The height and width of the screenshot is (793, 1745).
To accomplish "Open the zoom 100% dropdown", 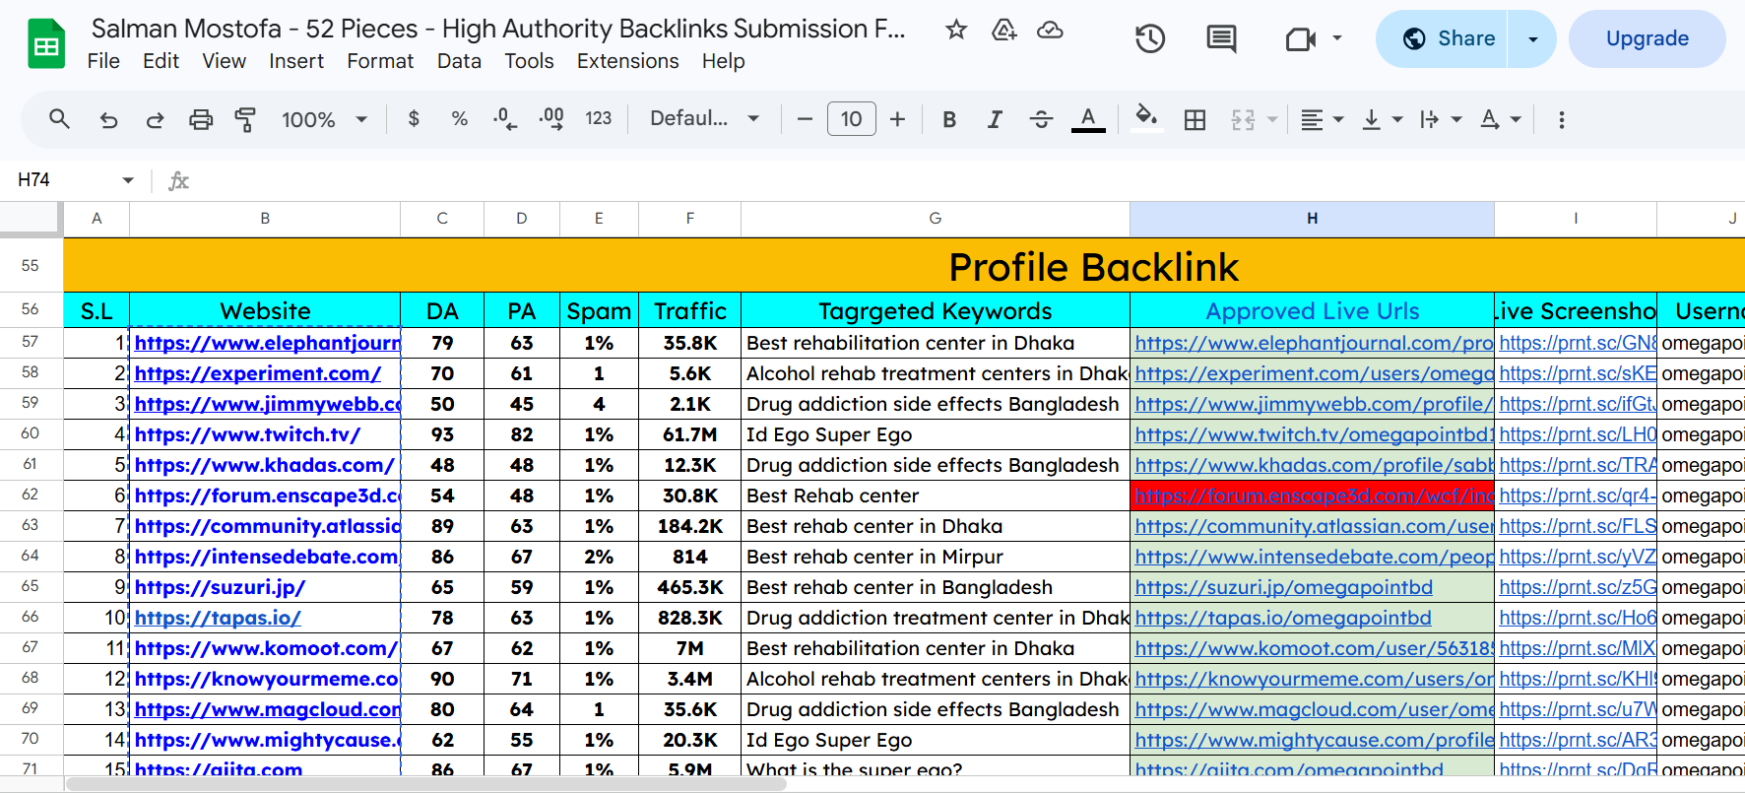I will 324,119.
